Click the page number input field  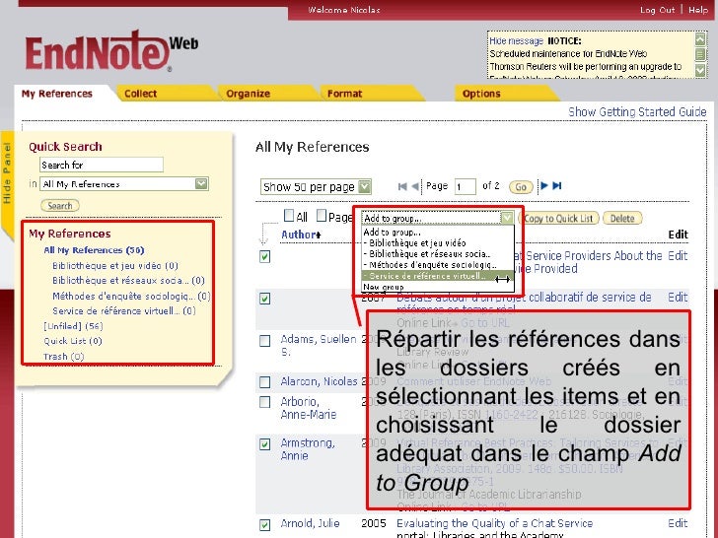465,186
